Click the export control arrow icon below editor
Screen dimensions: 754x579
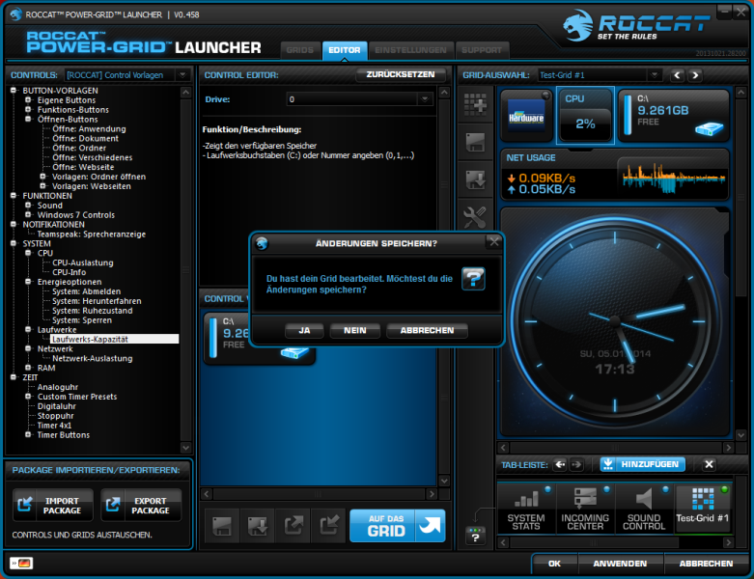tap(293, 526)
